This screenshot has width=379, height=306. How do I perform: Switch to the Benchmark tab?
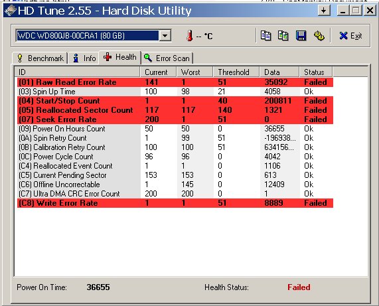[x=40, y=58]
